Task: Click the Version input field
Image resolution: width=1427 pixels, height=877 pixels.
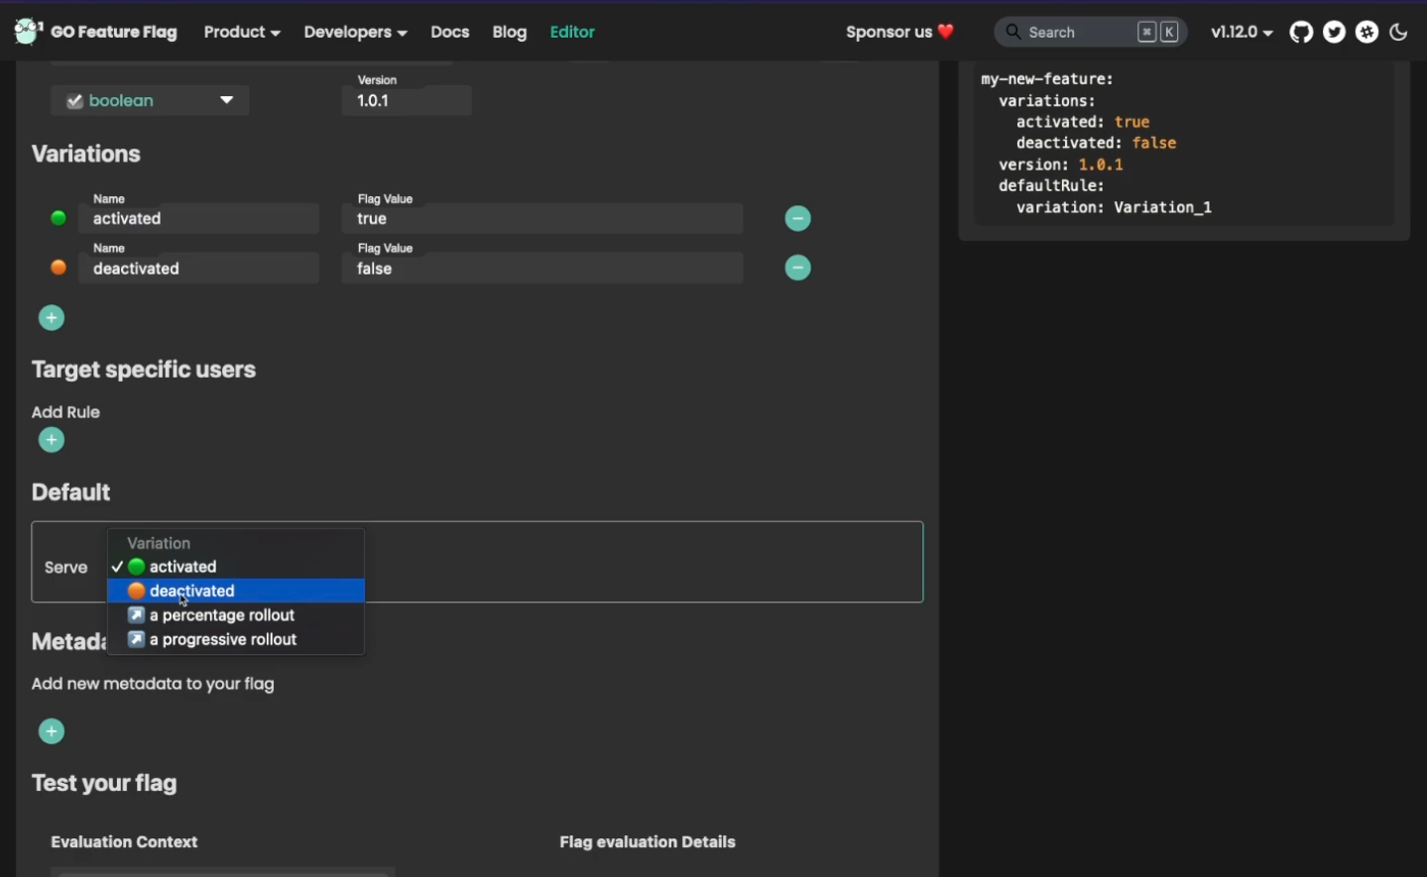Action: [x=407, y=101]
